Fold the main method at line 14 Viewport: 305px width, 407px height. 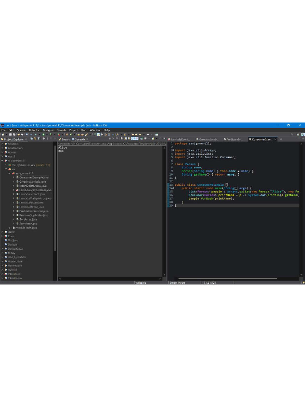[x=173, y=188]
